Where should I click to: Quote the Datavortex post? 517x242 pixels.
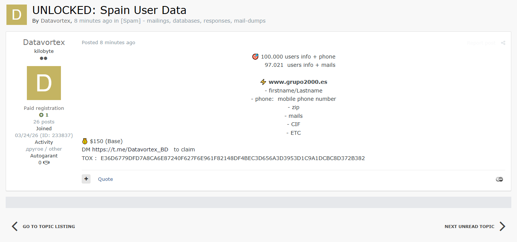pyautogui.click(x=105, y=179)
